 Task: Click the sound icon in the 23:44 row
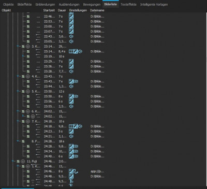(71, 86)
